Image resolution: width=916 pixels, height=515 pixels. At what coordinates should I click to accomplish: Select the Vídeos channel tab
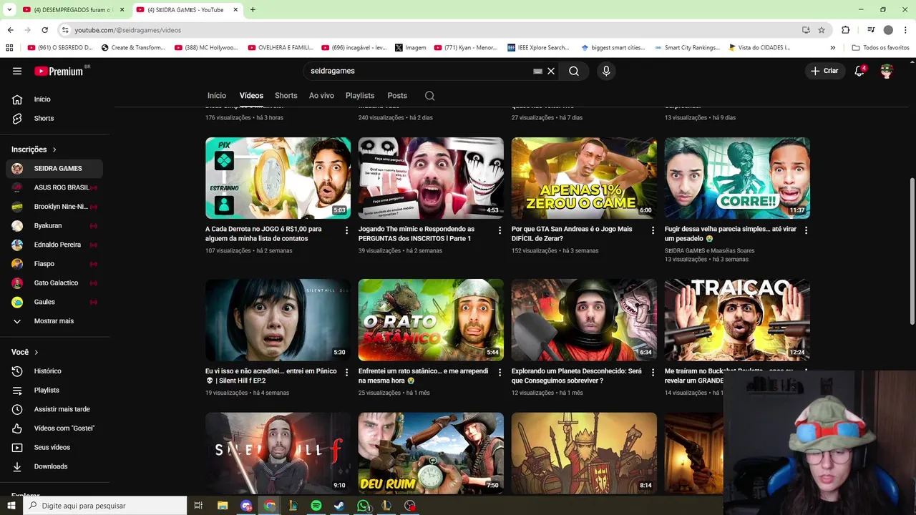[251, 95]
